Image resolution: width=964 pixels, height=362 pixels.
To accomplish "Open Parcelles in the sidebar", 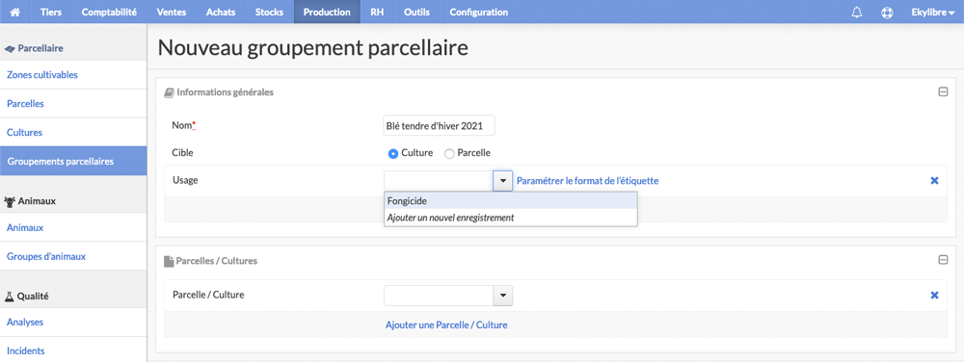I will click(x=73, y=104).
